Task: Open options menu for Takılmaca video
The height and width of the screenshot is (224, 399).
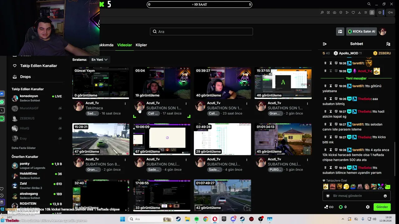Action: tap(125, 104)
